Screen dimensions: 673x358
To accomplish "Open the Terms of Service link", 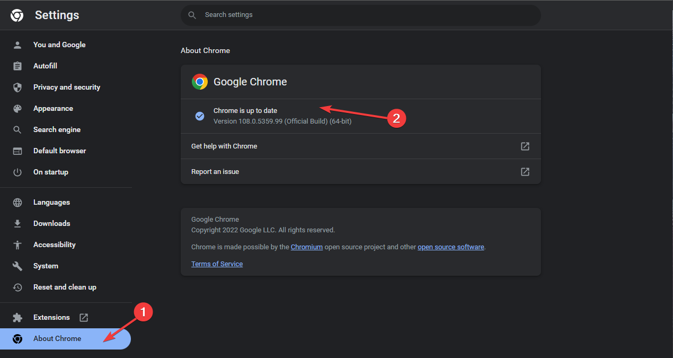I will tap(217, 264).
